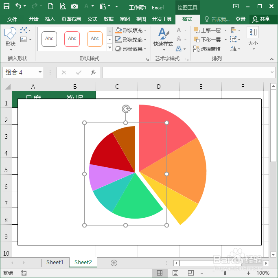The height and width of the screenshot is (278, 278).
Task: Switch to the 数据 tab
Action: [x=109, y=19]
